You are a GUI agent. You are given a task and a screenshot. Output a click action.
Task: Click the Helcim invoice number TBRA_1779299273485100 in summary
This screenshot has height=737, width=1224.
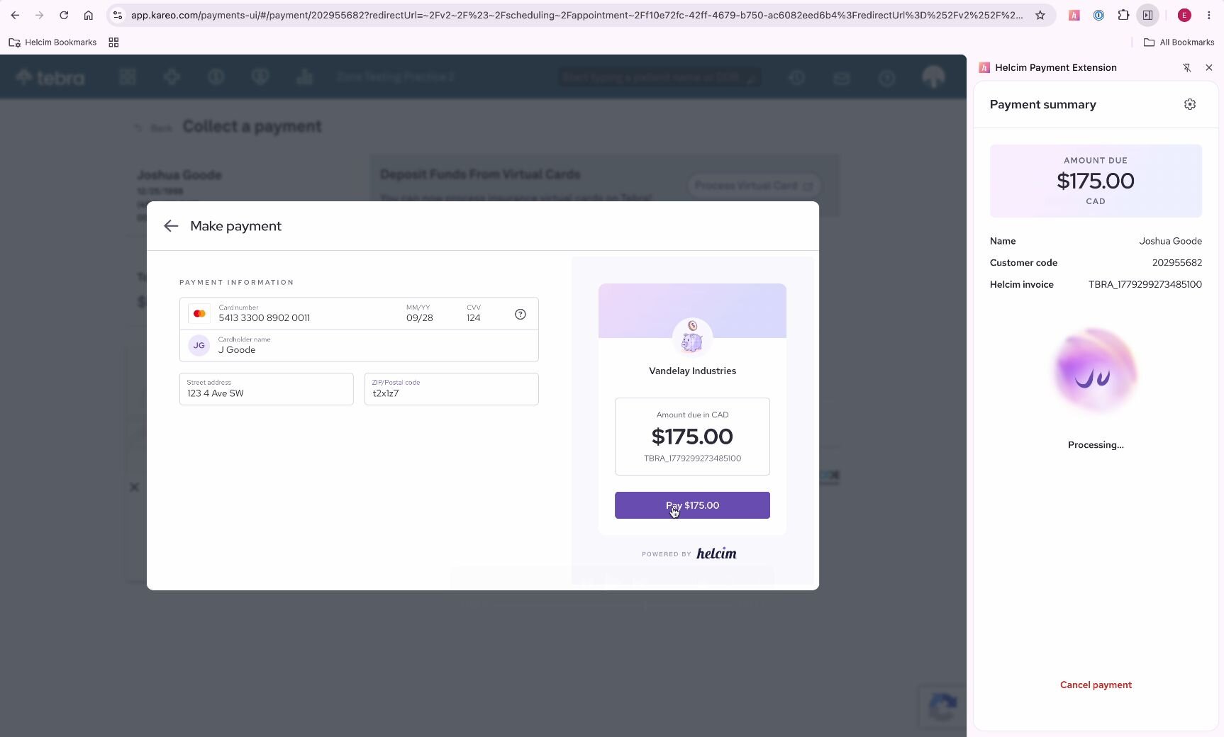[x=1145, y=284]
